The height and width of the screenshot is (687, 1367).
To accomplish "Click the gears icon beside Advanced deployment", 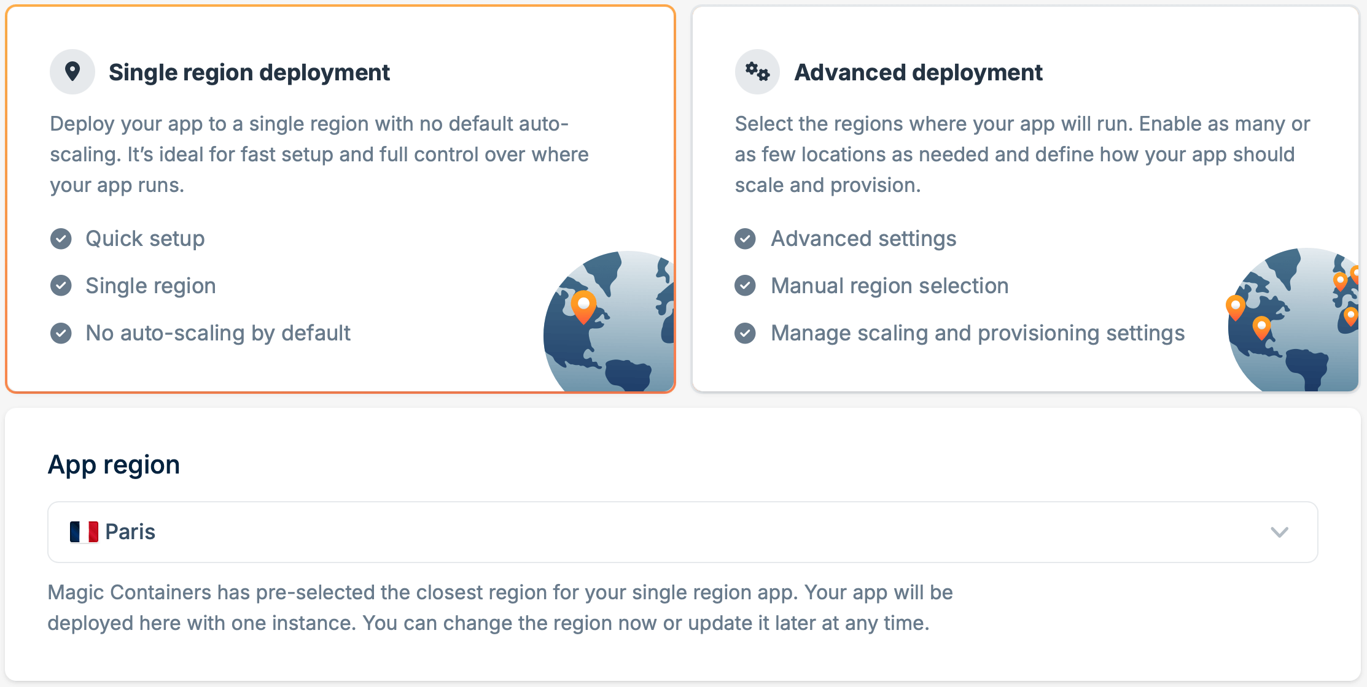I will click(x=757, y=72).
